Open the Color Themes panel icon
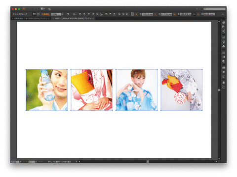Viewport: 237px width, 177px height. (224, 31)
